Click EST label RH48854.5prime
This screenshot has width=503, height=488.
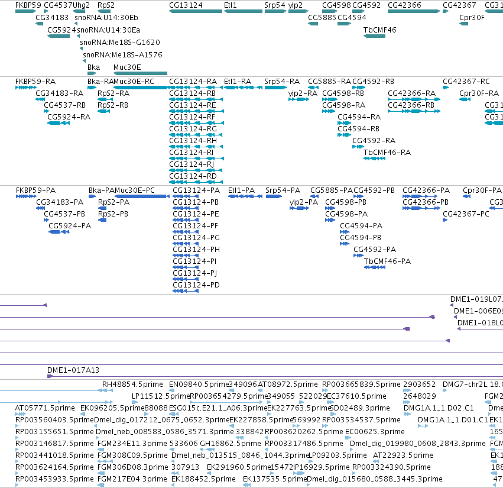click(132, 384)
